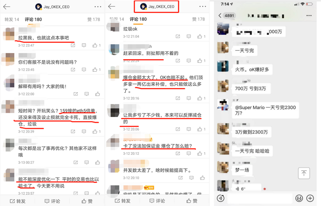Open the three-dot menu in the left Weibo panel
Image resolution: width=321 pixels, height=206 pixels.
point(98,7)
